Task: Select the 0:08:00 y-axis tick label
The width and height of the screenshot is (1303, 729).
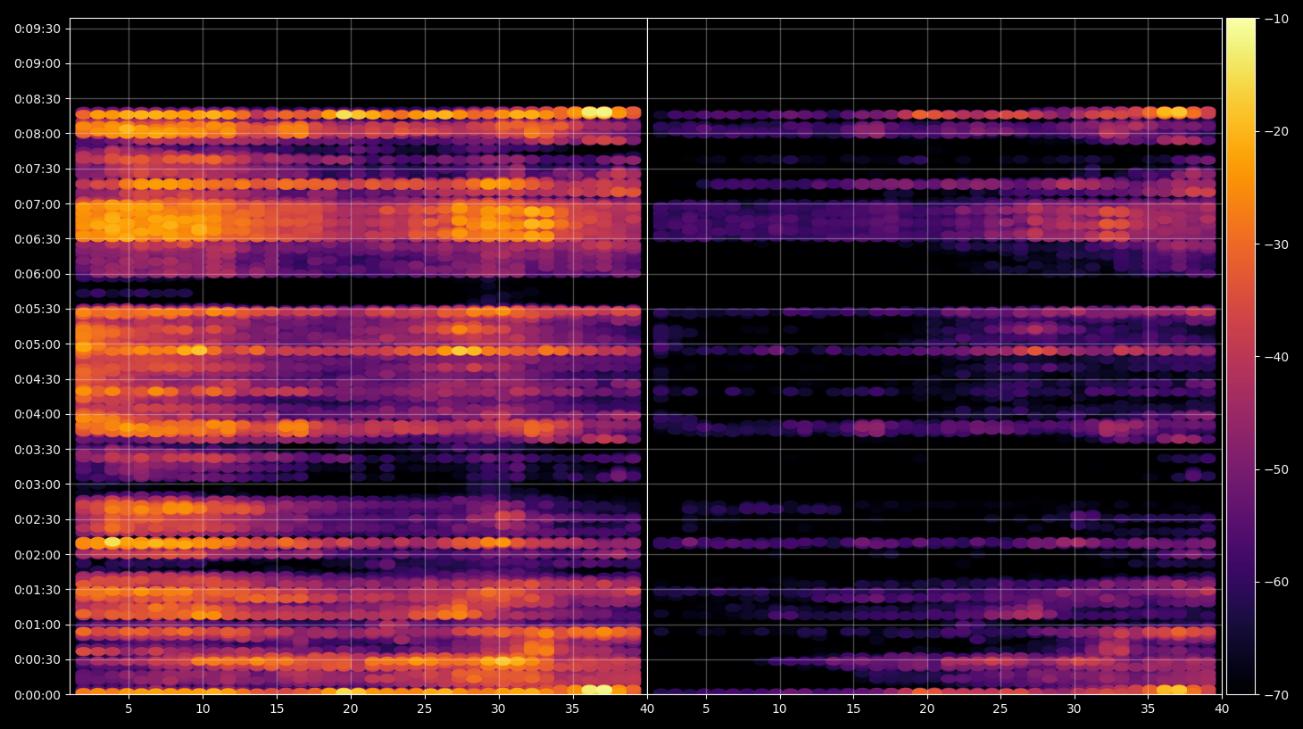Action: tap(37, 134)
